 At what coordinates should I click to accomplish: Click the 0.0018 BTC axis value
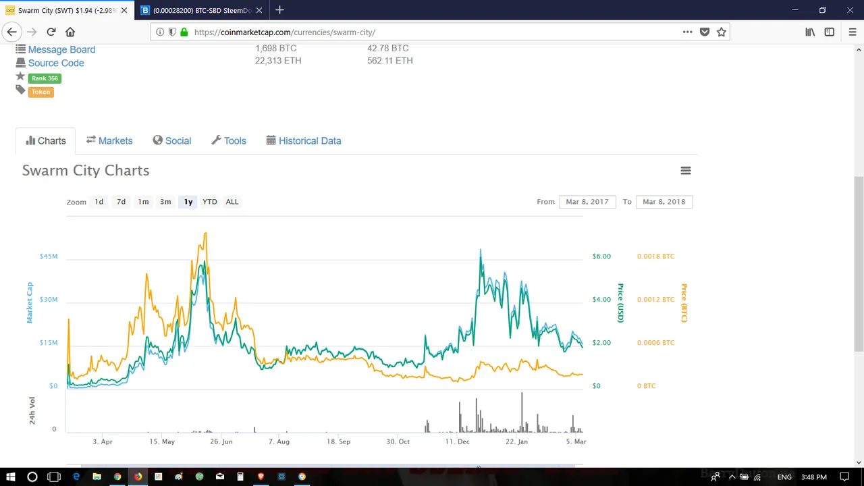click(x=655, y=256)
